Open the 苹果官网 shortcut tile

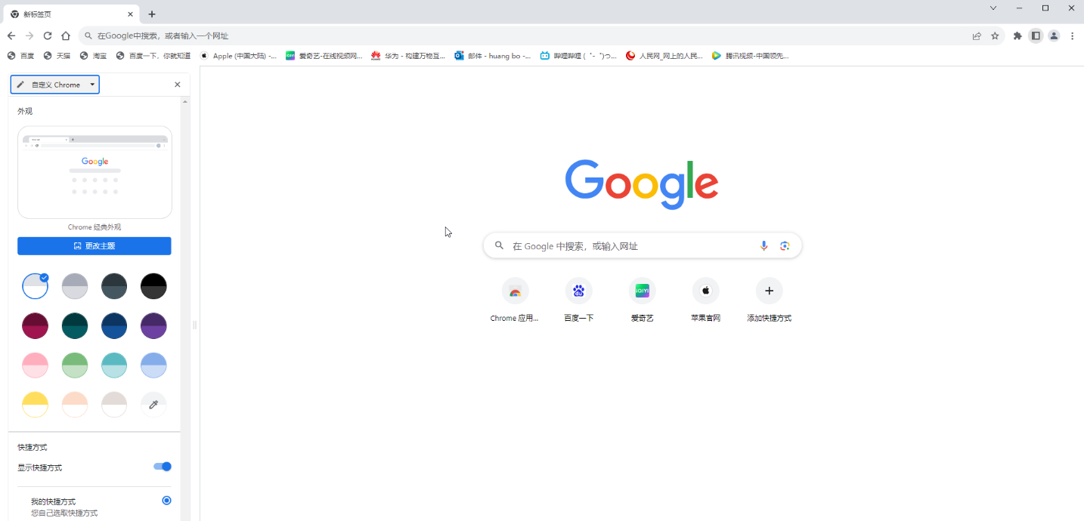pos(705,300)
